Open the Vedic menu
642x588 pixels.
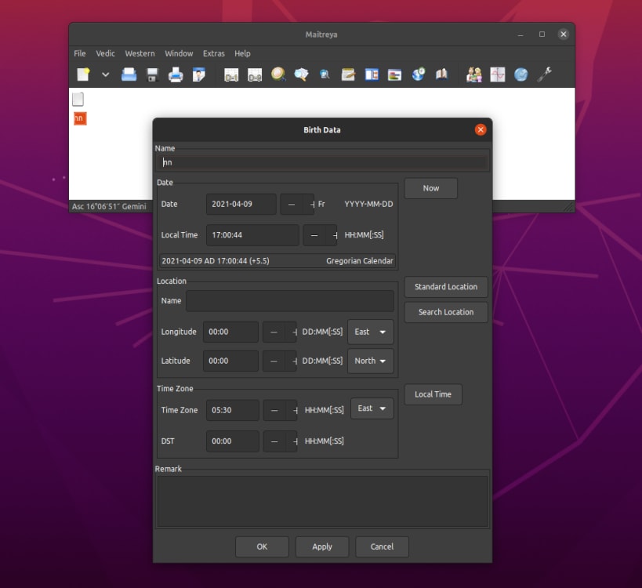pos(105,53)
